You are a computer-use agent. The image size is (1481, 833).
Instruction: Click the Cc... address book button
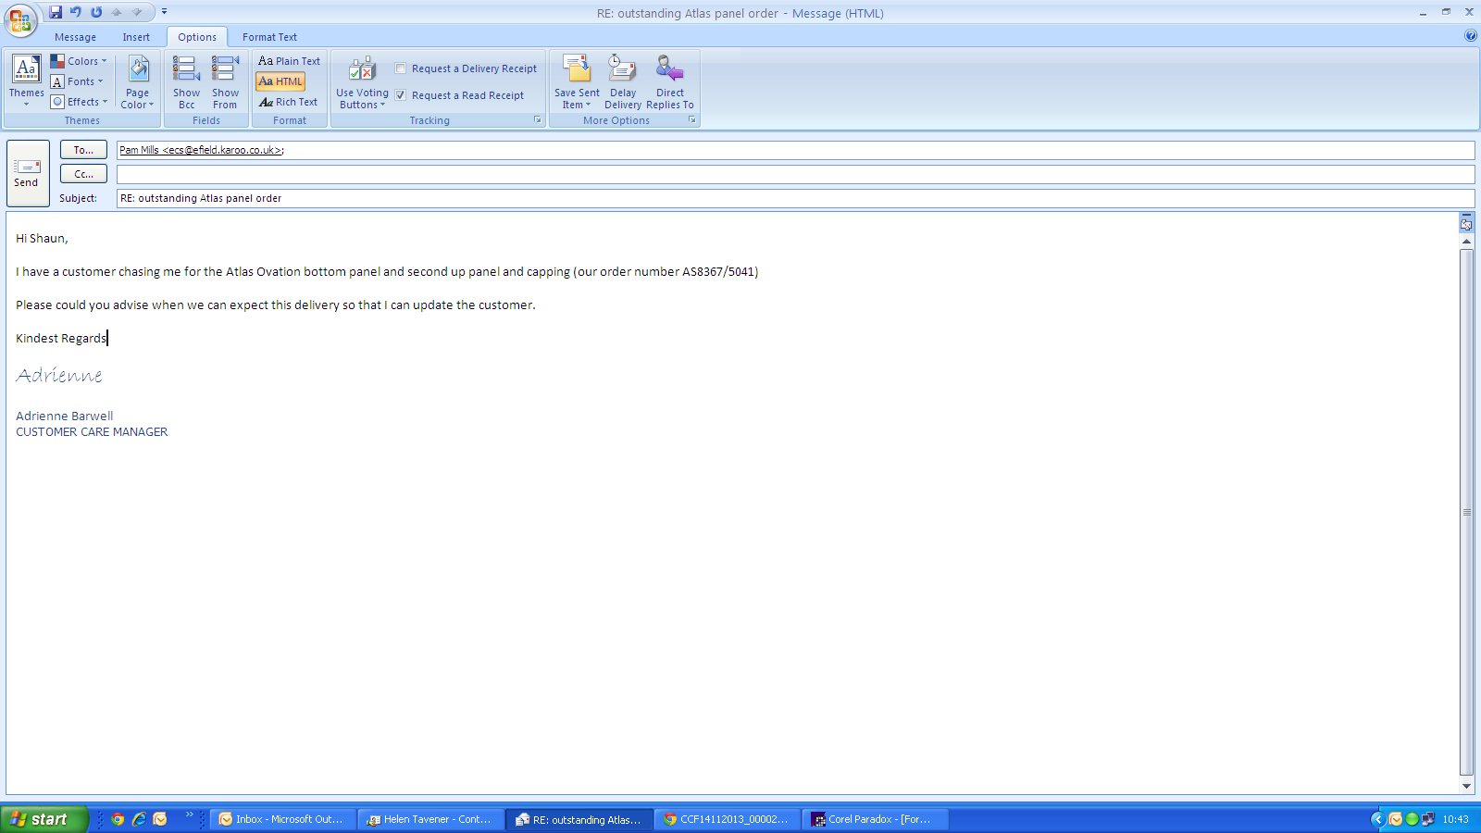(83, 174)
